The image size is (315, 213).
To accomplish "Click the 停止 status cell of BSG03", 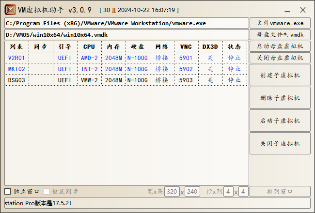I will coord(235,80).
